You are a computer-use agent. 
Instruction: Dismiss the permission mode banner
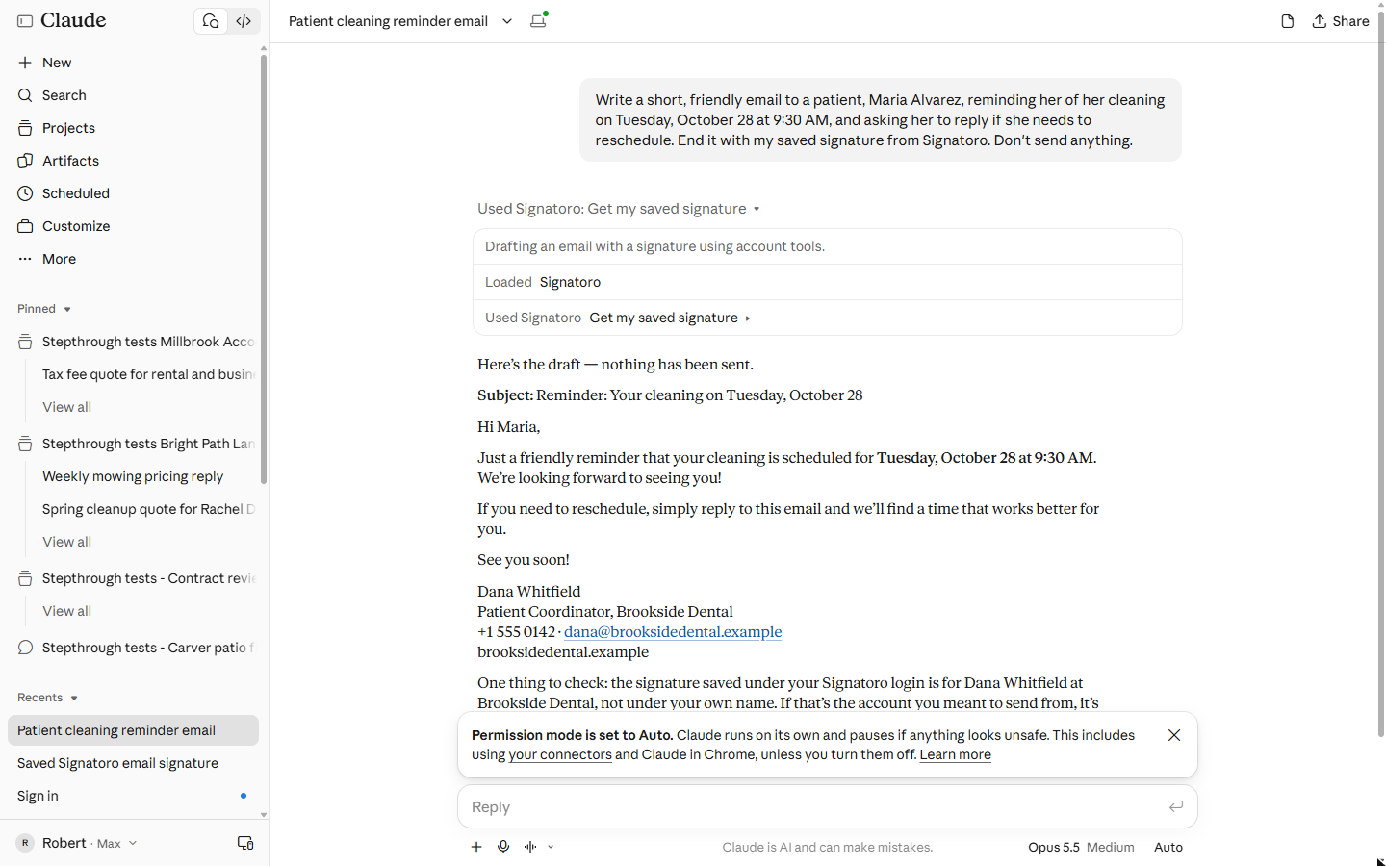(1174, 735)
